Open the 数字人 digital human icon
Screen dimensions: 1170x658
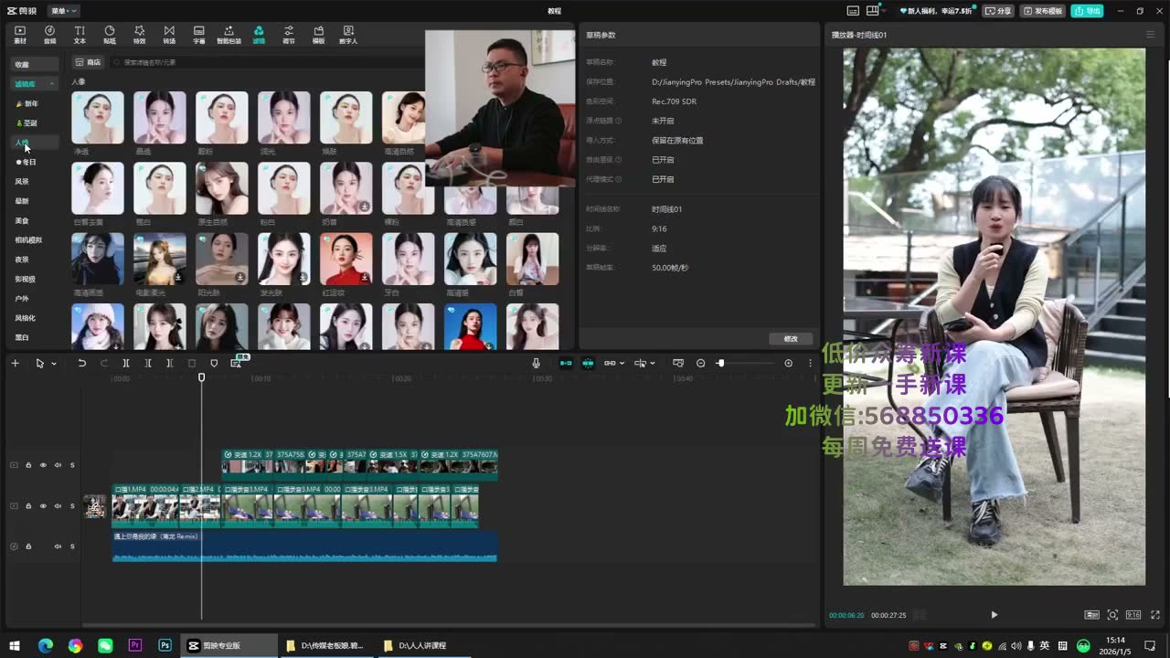(x=348, y=35)
